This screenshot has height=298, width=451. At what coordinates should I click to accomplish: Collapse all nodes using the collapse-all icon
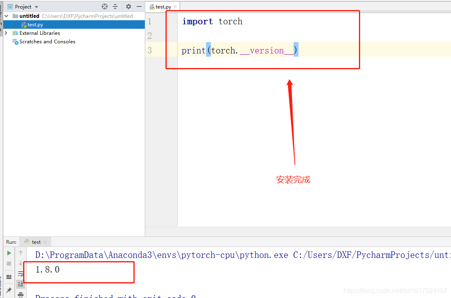(x=116, y=6)
